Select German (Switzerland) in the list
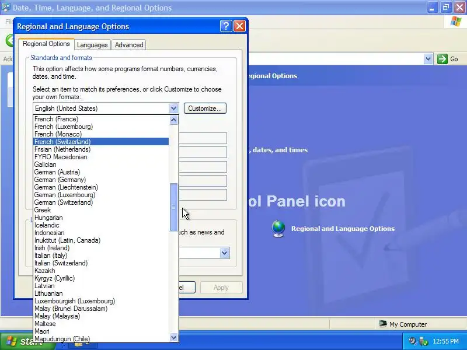Image resolution: width=467 pixels, height=350 pixels. pos(101,202)
